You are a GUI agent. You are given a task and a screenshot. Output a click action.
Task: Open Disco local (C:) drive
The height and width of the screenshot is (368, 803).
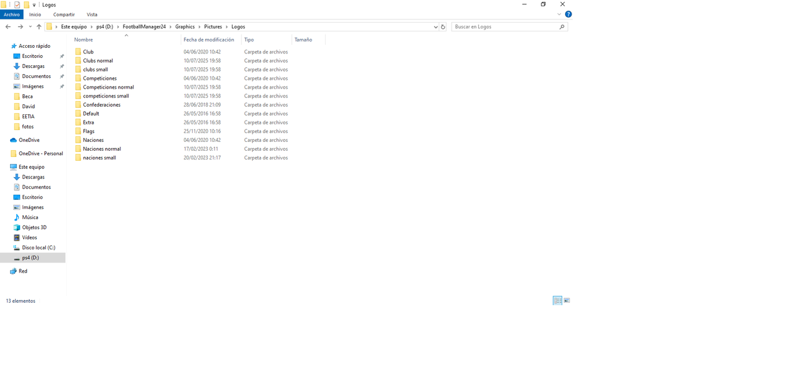pyautogui.click(x=38, y=247)
